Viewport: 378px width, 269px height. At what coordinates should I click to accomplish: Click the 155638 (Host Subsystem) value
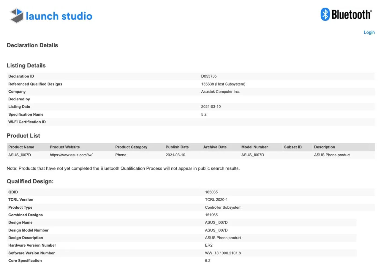tap(223, 84)
